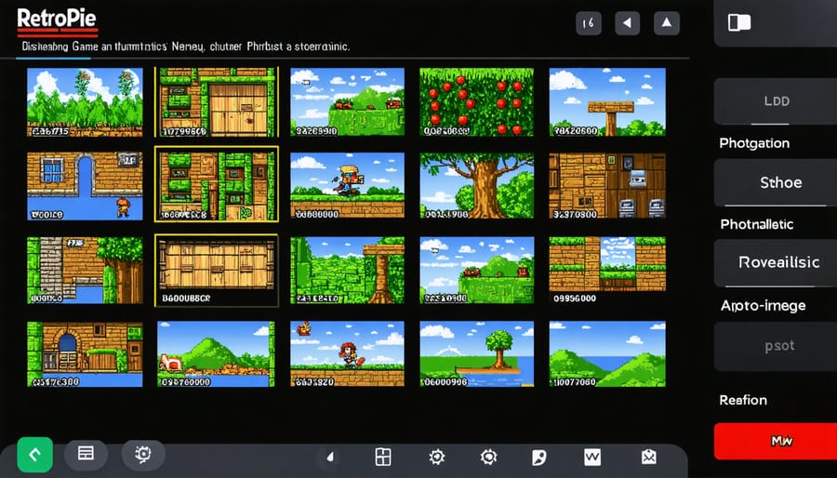Select the Roveailisic option button
837x478 pixels.
(x=775, y=262)
